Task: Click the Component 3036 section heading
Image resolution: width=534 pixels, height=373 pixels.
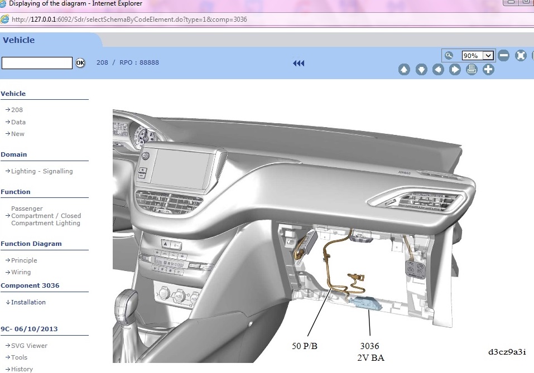Action: (x=30, y=285)
